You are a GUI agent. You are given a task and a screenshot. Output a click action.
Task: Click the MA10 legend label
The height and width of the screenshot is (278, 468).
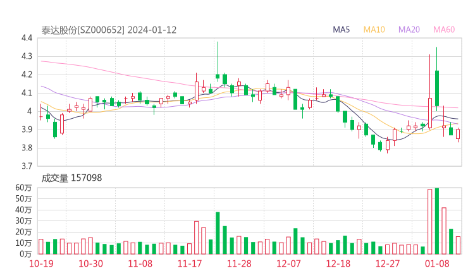(x=374, y=30)
